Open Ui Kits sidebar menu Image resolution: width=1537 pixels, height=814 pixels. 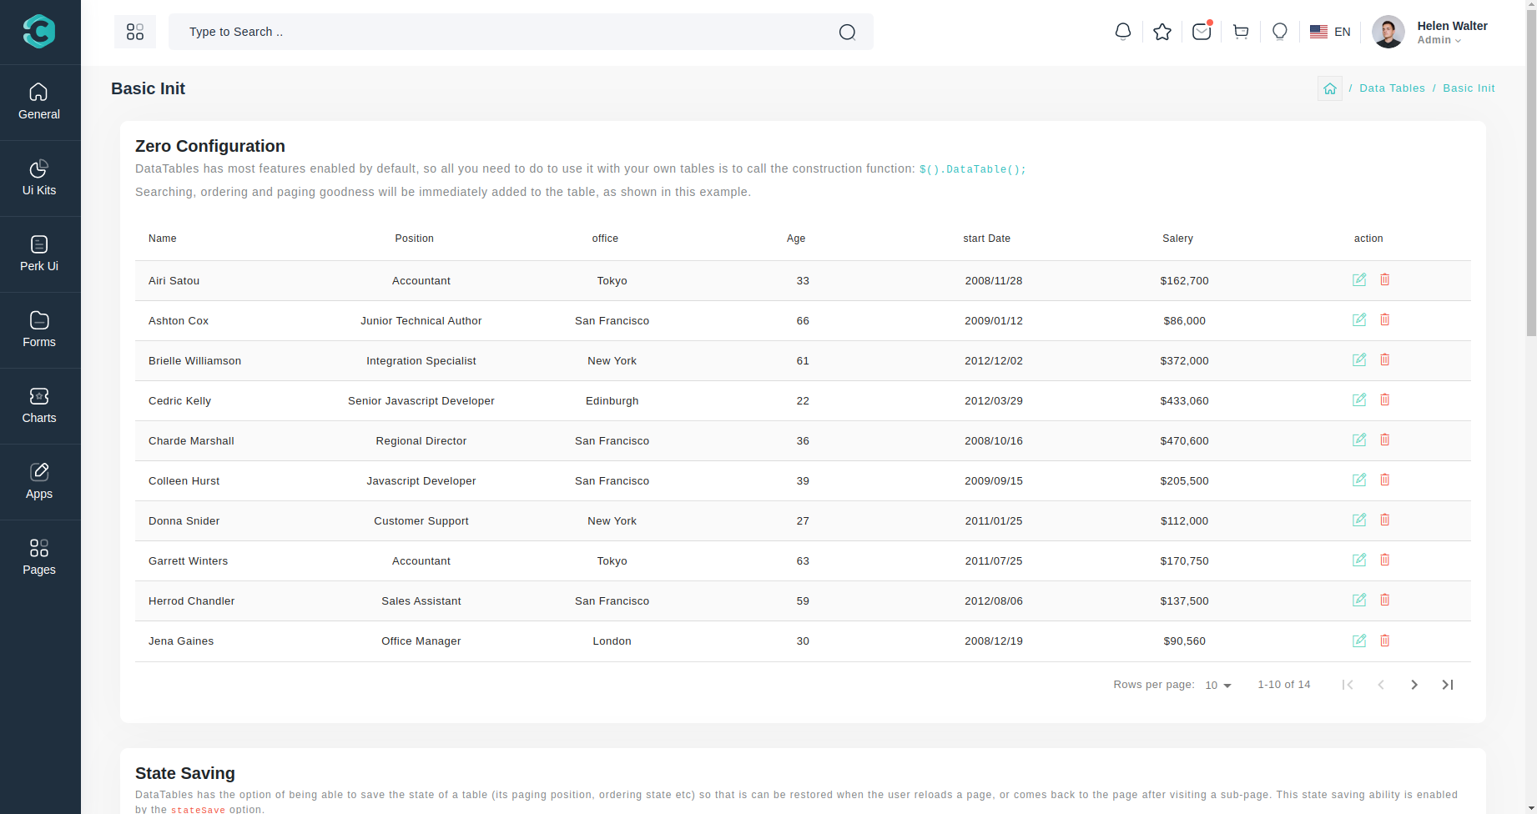click(x=39, y=178)
